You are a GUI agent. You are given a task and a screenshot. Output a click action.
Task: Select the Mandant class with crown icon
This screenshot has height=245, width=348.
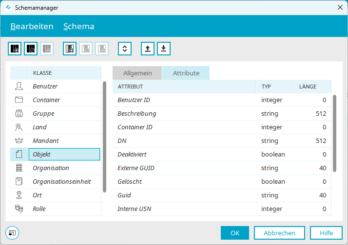(x=45, y=141)
